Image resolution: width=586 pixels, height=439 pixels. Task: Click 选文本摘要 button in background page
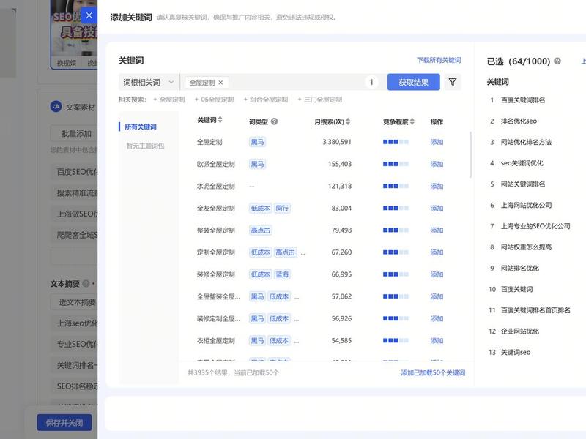pyautogui.click(x=74, y=302)
